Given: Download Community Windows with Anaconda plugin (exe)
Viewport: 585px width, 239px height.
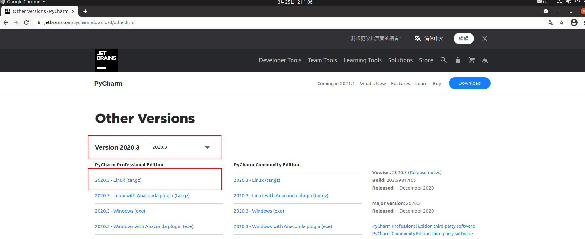Looking at the screenshot, I should click(x=283, y=226).
